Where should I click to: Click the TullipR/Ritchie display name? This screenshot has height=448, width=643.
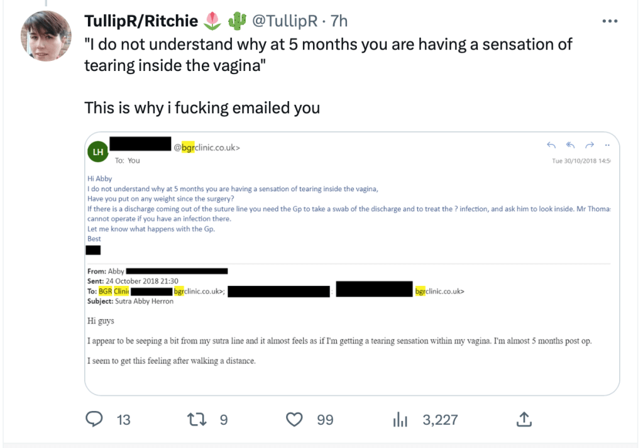142,21
